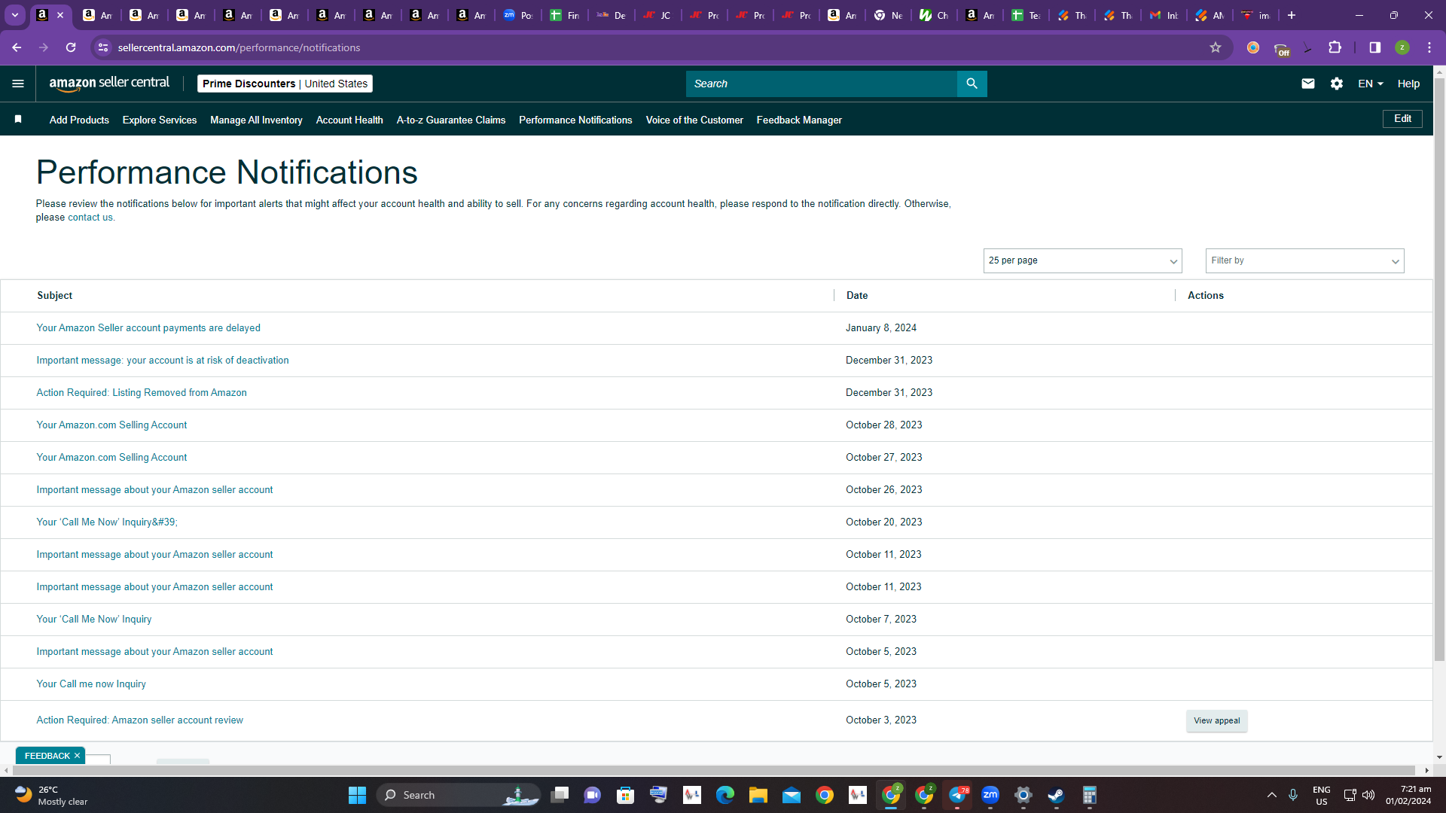The image size is (1446, 813).
Task: Close the FEEDBACK tab with the X
Action: (77, 756)
